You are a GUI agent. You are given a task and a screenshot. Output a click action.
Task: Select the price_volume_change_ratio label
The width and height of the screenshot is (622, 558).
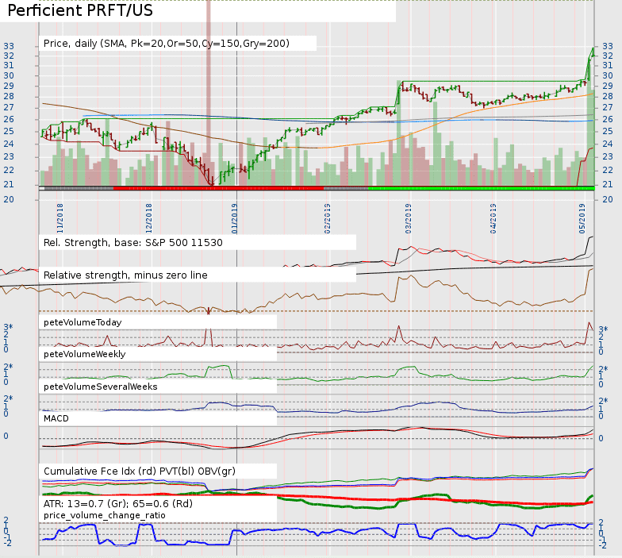click(x=106, y=516)
